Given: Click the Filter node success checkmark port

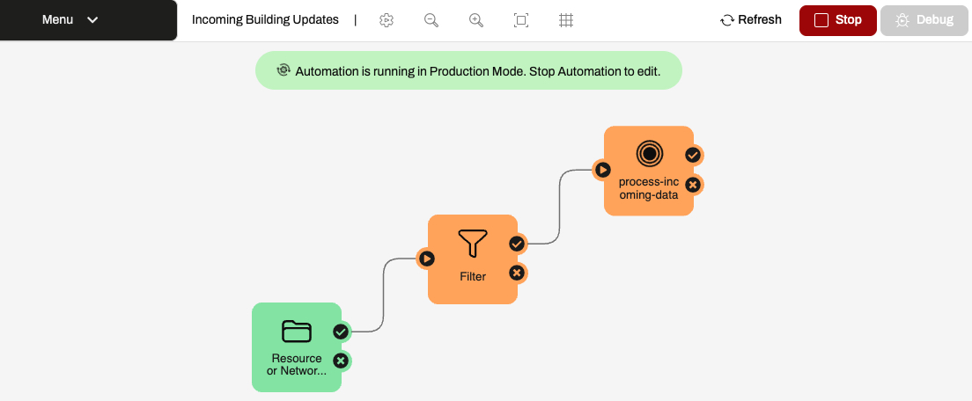Looking at the screenshot, I should coord(517,244).
